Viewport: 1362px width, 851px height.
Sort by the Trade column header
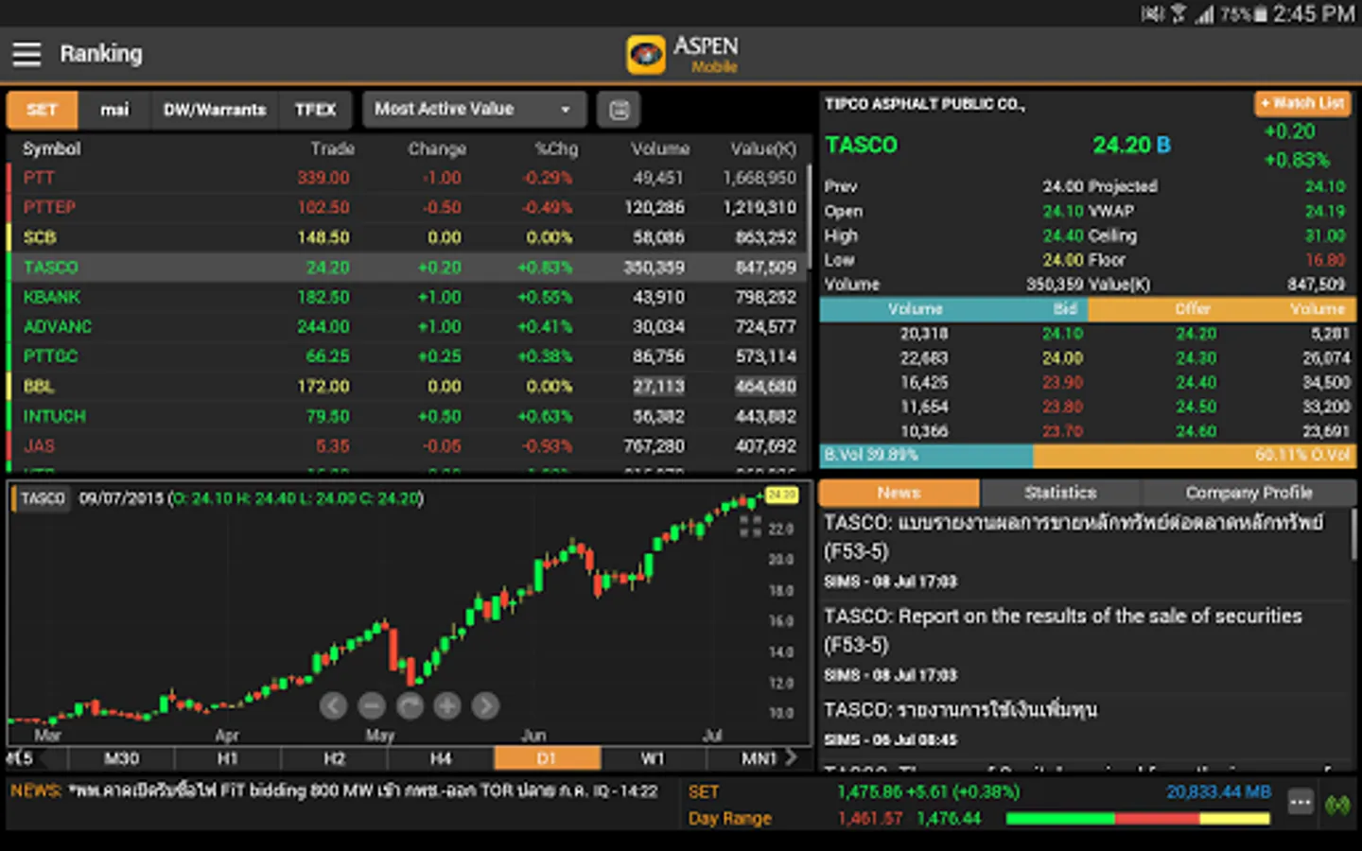point(333,148)
